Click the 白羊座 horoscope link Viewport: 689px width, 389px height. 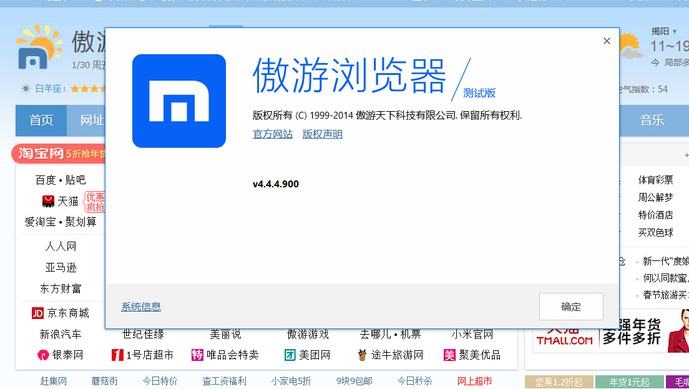pyautogui.click(x=50, y=88)
